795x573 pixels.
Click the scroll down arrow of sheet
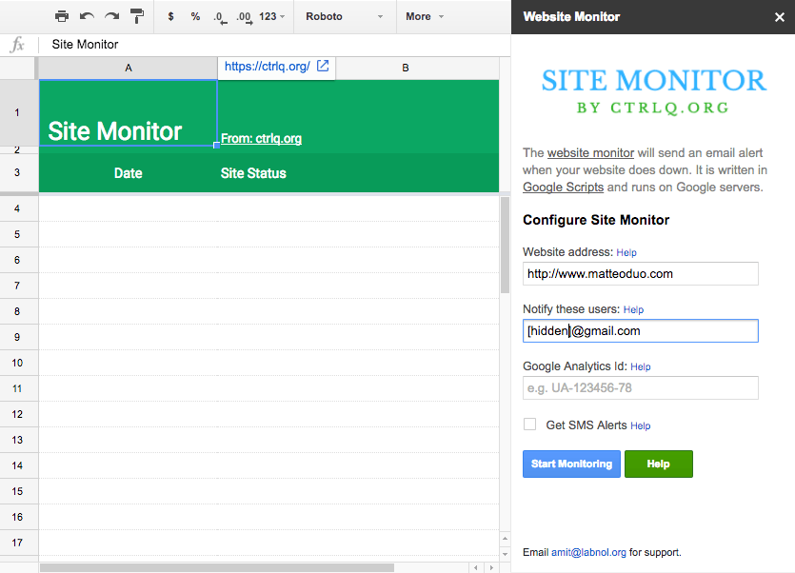click(x=505, y=554)
